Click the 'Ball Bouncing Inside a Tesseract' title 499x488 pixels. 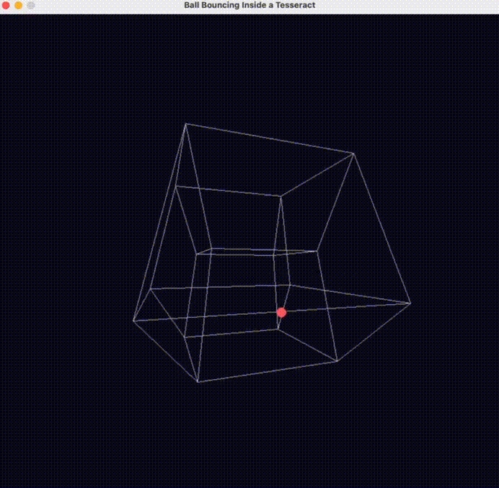click(249, 5)
